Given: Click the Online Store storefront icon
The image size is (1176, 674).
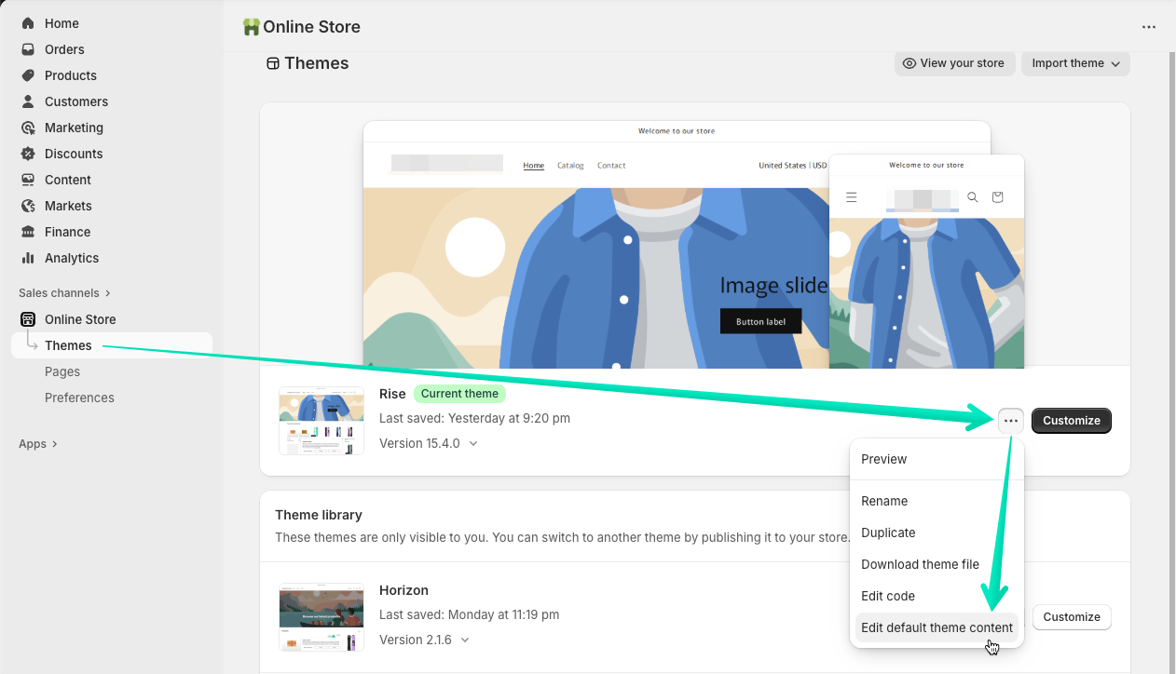Looking at the screenshot, I should (28, 319).
